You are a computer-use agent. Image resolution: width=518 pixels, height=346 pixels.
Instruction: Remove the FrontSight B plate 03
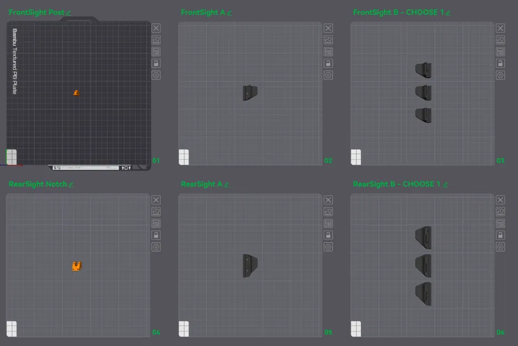[x=500, y=28]
